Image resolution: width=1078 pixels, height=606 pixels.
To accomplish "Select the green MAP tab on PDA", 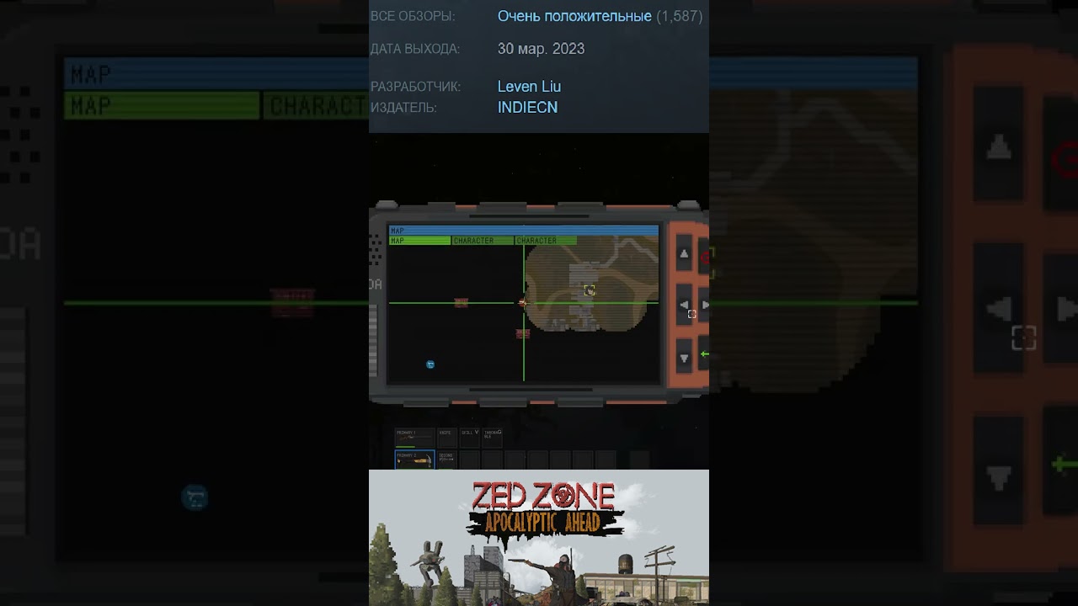I will click(419, 241).
